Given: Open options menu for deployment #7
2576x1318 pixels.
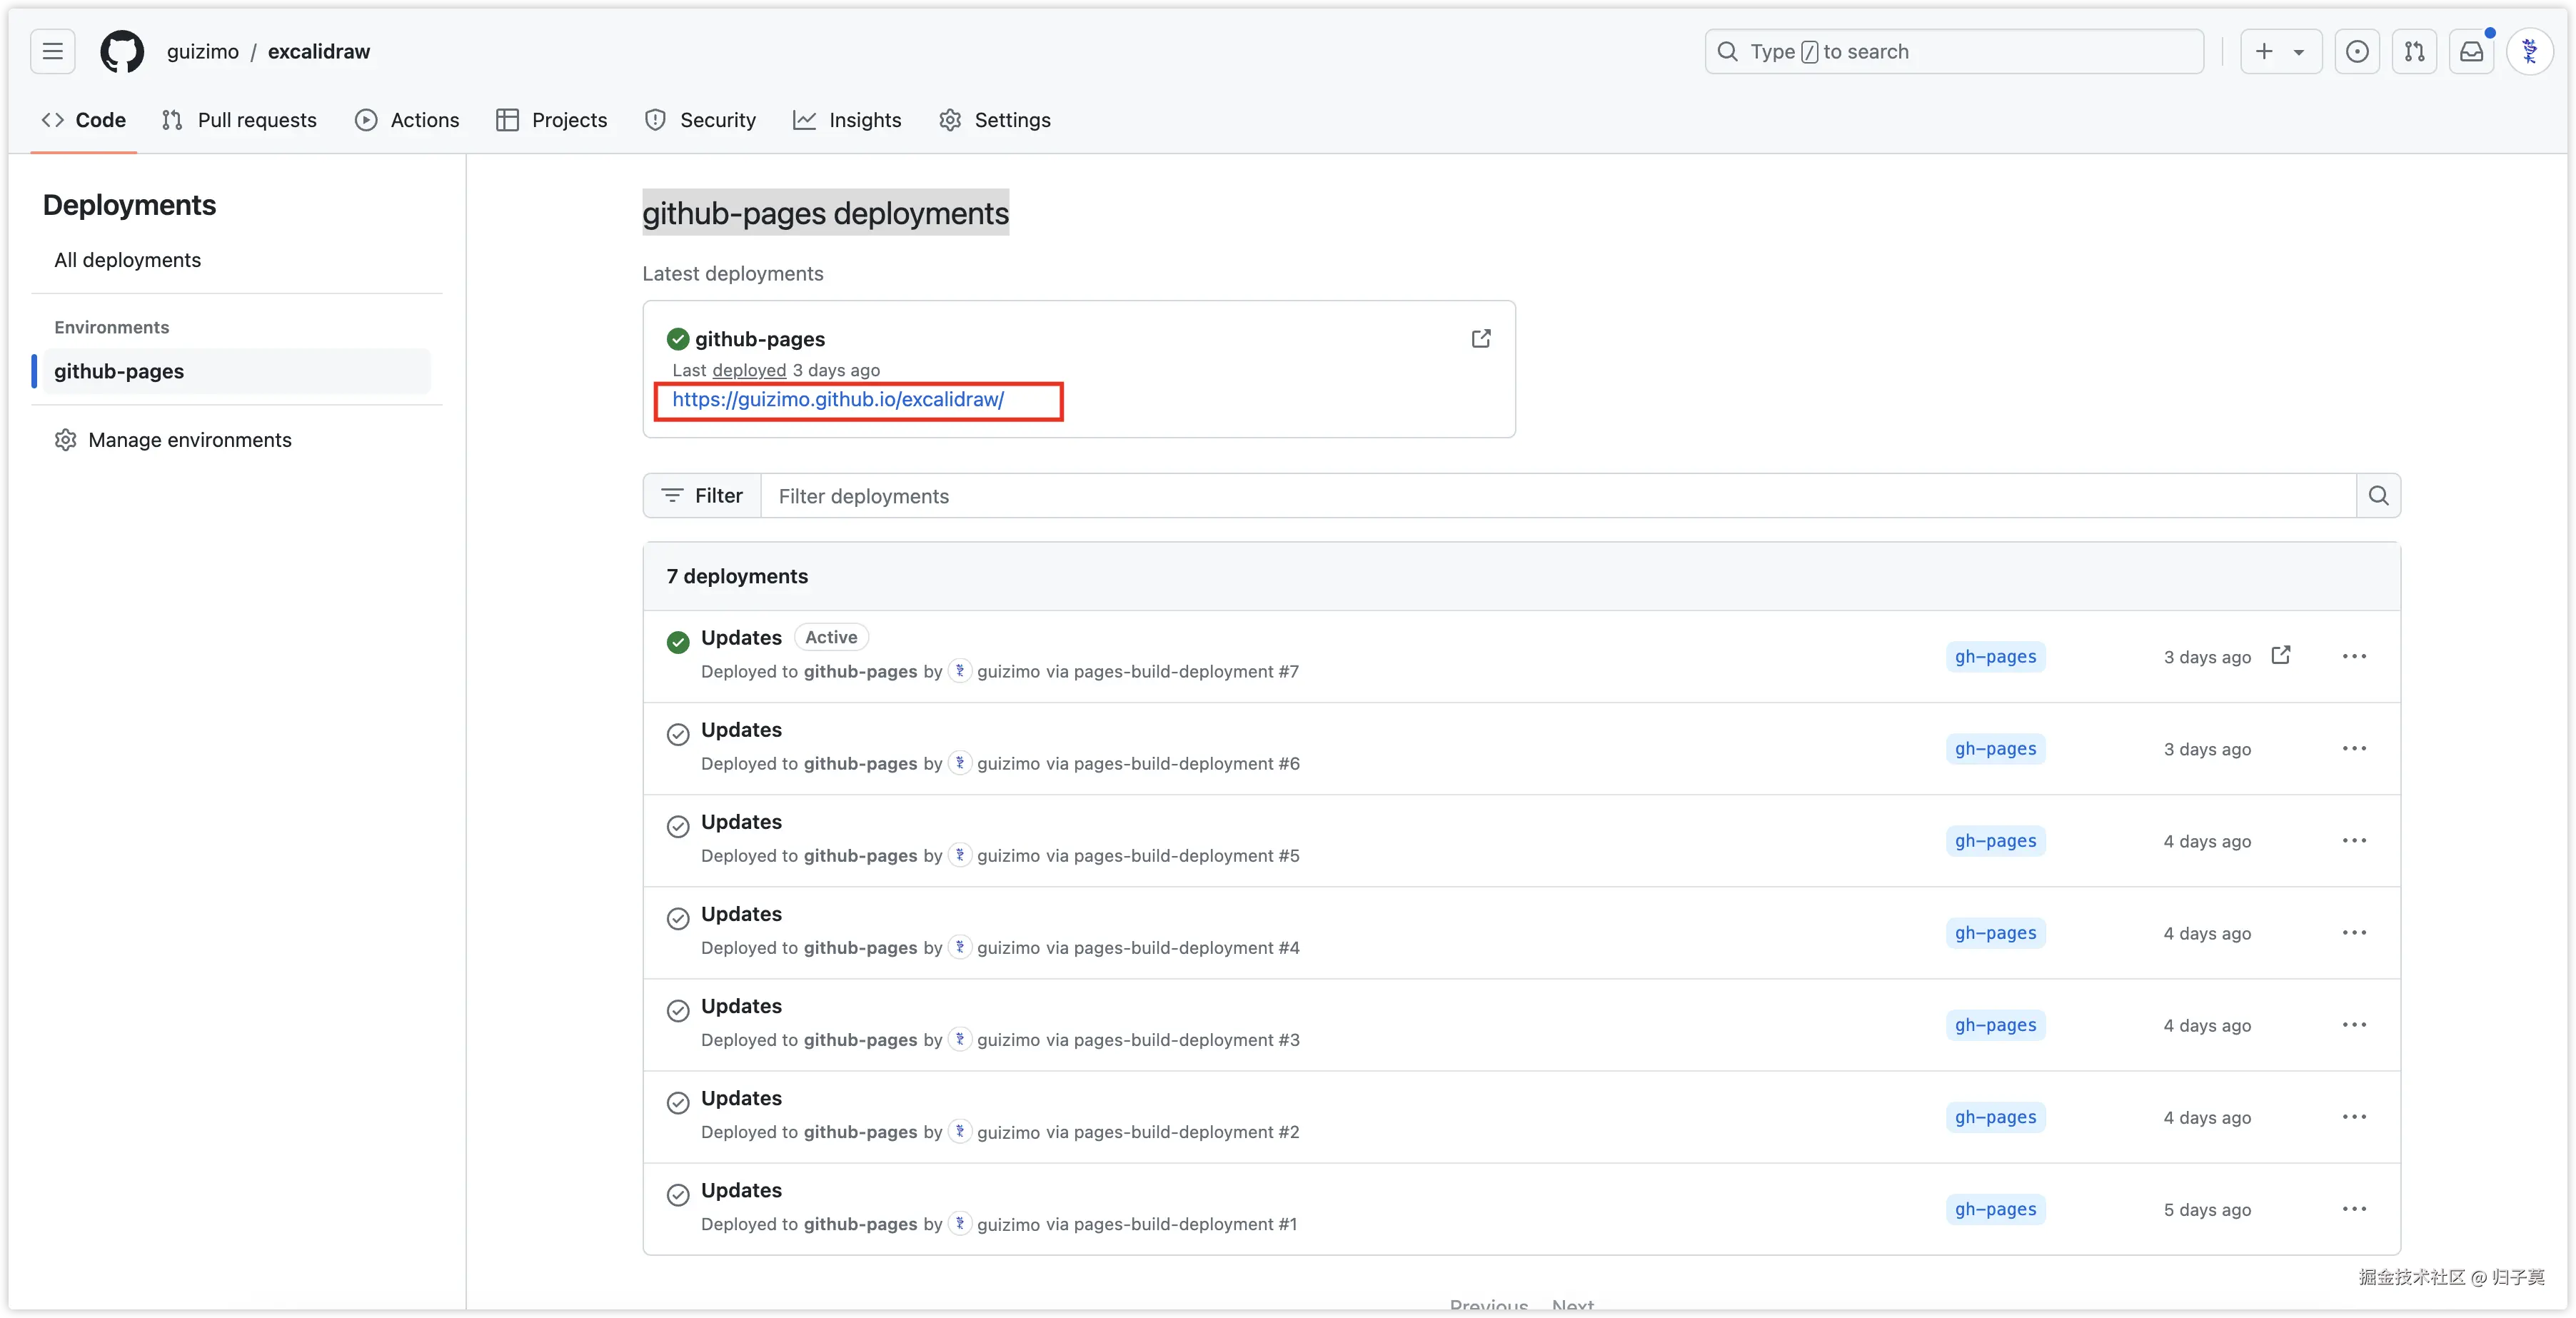Looking at the screenshot, I should pyautogui.click(x=2354, y=656).
